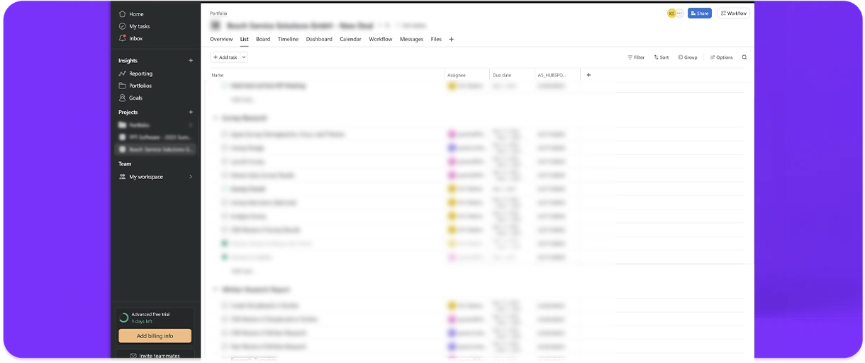The height and width of the screenshot is (363, 865).
Task: Click the blue Share button
Action: point(700,13)
